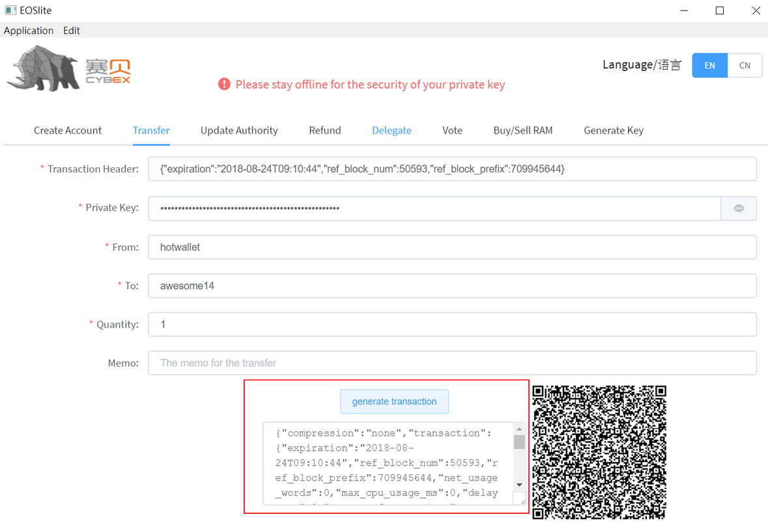The width and height of the screenshot is (768, 521).
Task: Open the Generate Key tab
Action: (614, 130)
